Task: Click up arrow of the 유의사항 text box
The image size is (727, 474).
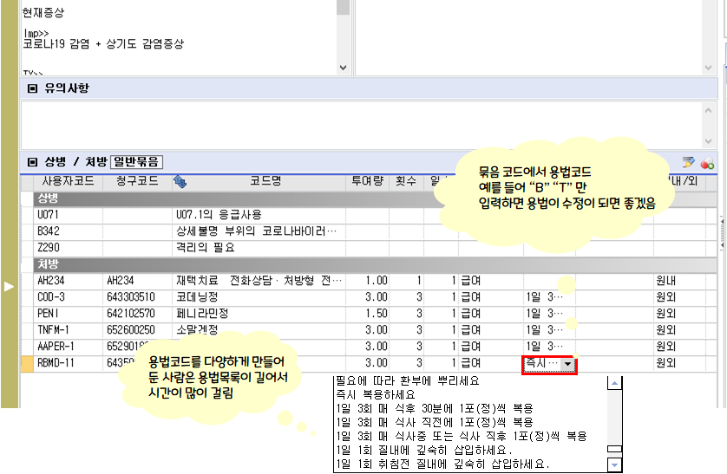Action: 708,110
